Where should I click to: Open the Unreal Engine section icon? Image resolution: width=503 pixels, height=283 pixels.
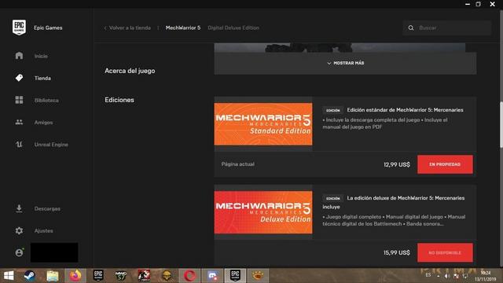coord(19,145)
